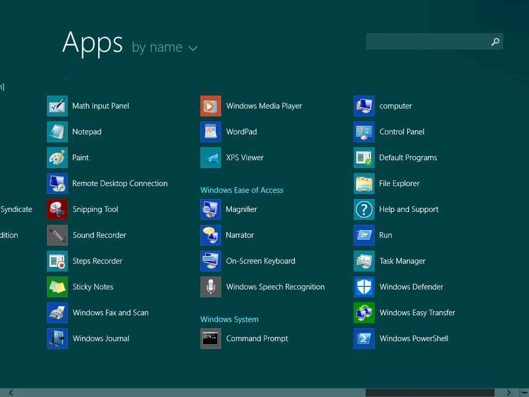The height and width of the screenshot is (397, 529).
Task: Click the 'Windows Defender' text label
Action: click(411, 287)
